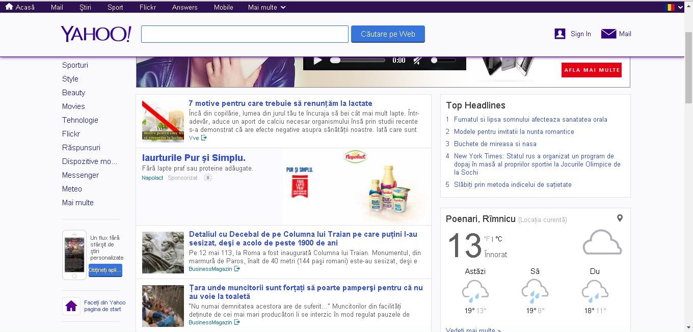Click share icon after Decebal article's BusinessMagazin
693x332 pixels.
237,269
